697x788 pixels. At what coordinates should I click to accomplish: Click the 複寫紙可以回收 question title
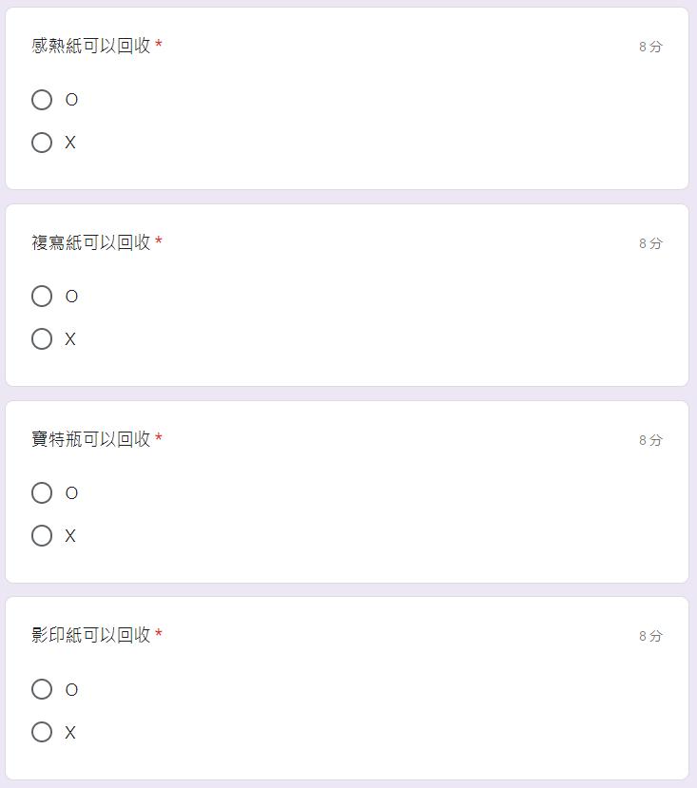coord(91,242)
